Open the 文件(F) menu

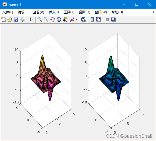tap(8, 12)
